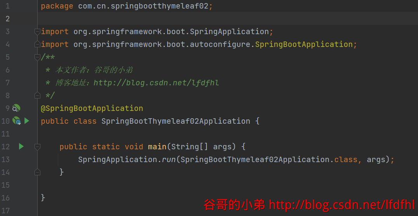Click line number 15 in the gutter

click(5, 185)
